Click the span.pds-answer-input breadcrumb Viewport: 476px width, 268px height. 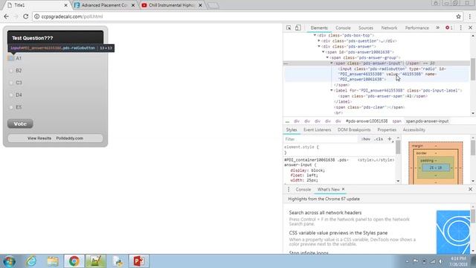point(427,121)
